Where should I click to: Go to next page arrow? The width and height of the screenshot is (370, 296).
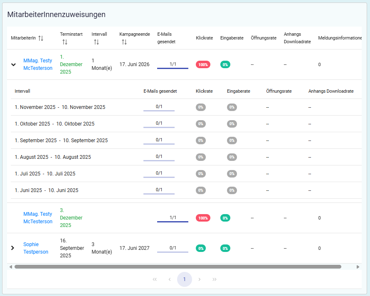pos(200,279)
